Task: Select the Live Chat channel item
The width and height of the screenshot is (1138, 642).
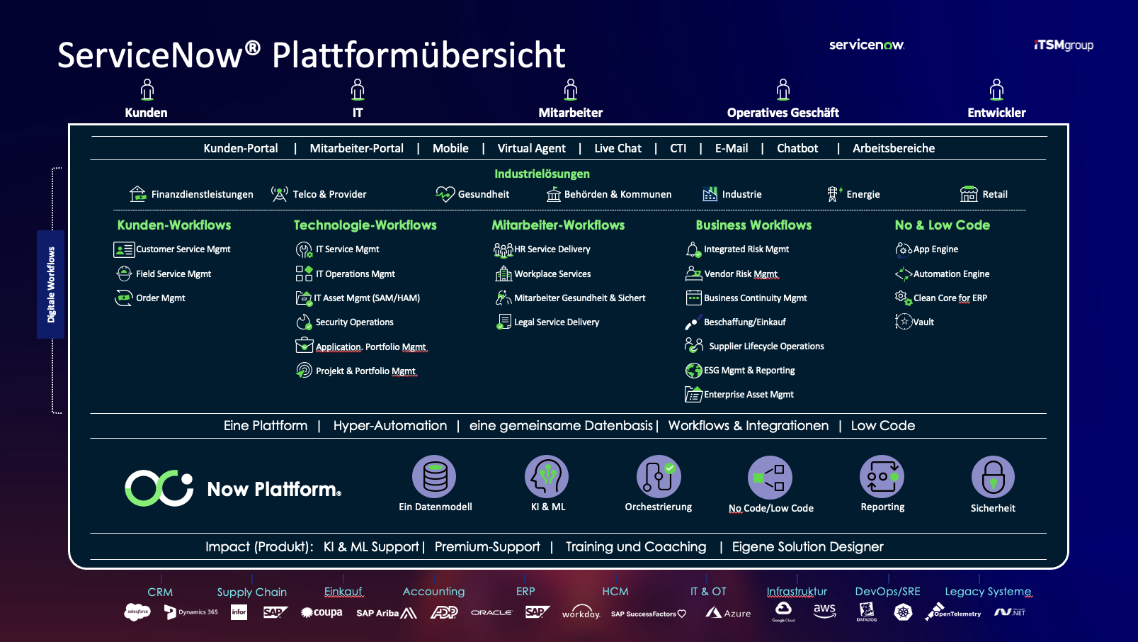Action: (x=618, y=148)
